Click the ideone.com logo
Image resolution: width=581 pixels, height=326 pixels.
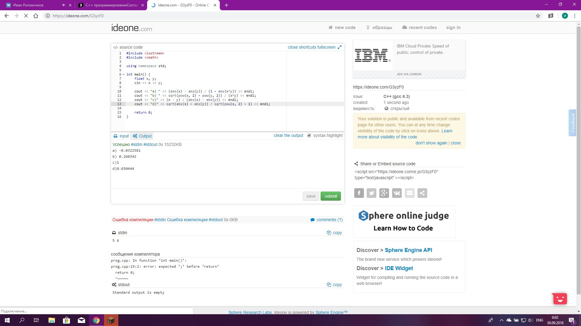click(x=132, y=28)
